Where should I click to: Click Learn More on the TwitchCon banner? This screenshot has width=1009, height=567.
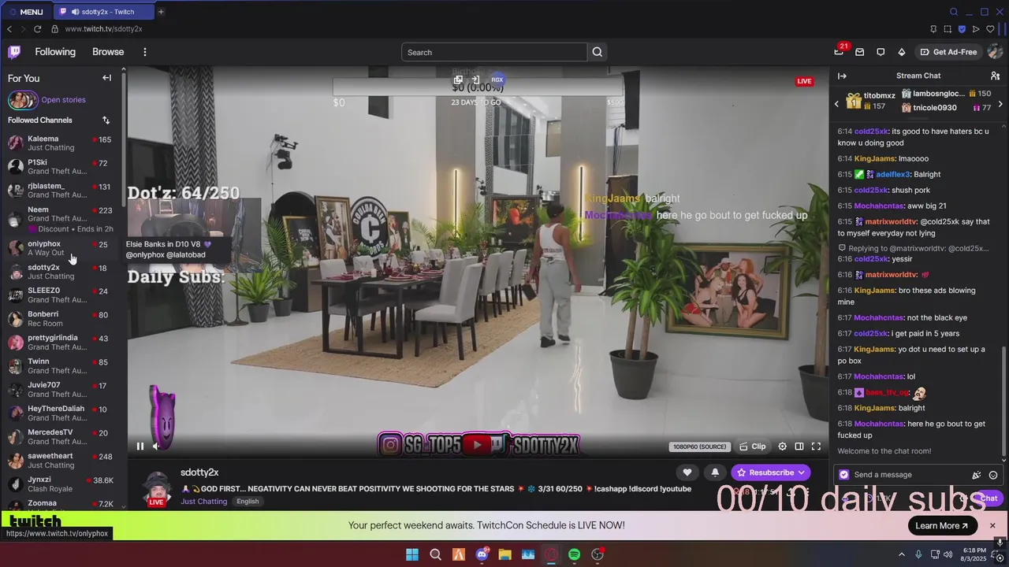942,525
